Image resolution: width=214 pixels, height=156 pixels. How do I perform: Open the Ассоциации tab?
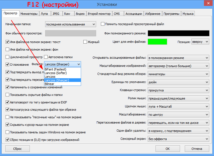(x=134, y=14)
